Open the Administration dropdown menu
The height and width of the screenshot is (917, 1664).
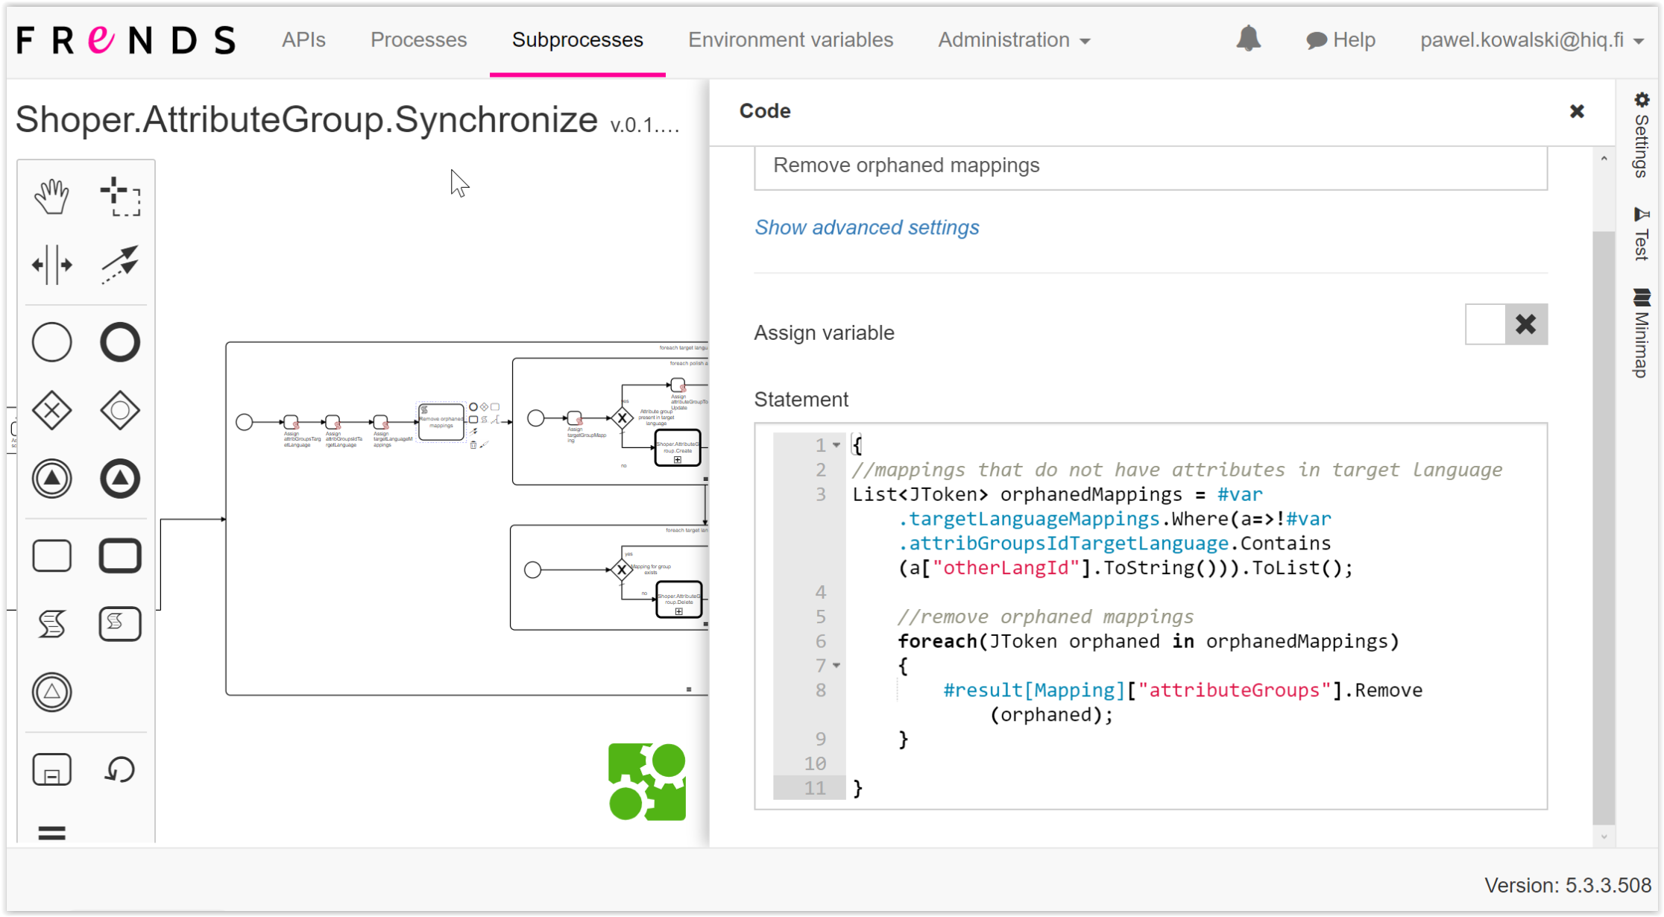1014,40
